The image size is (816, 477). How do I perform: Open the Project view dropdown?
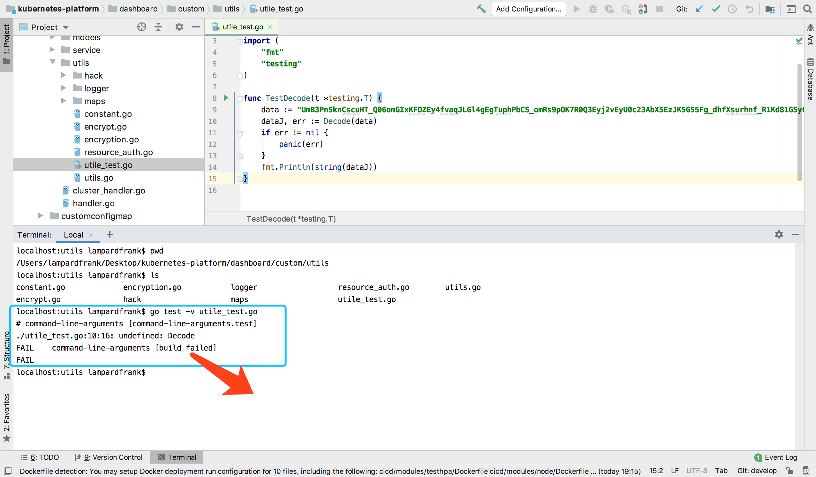point(66,27)
